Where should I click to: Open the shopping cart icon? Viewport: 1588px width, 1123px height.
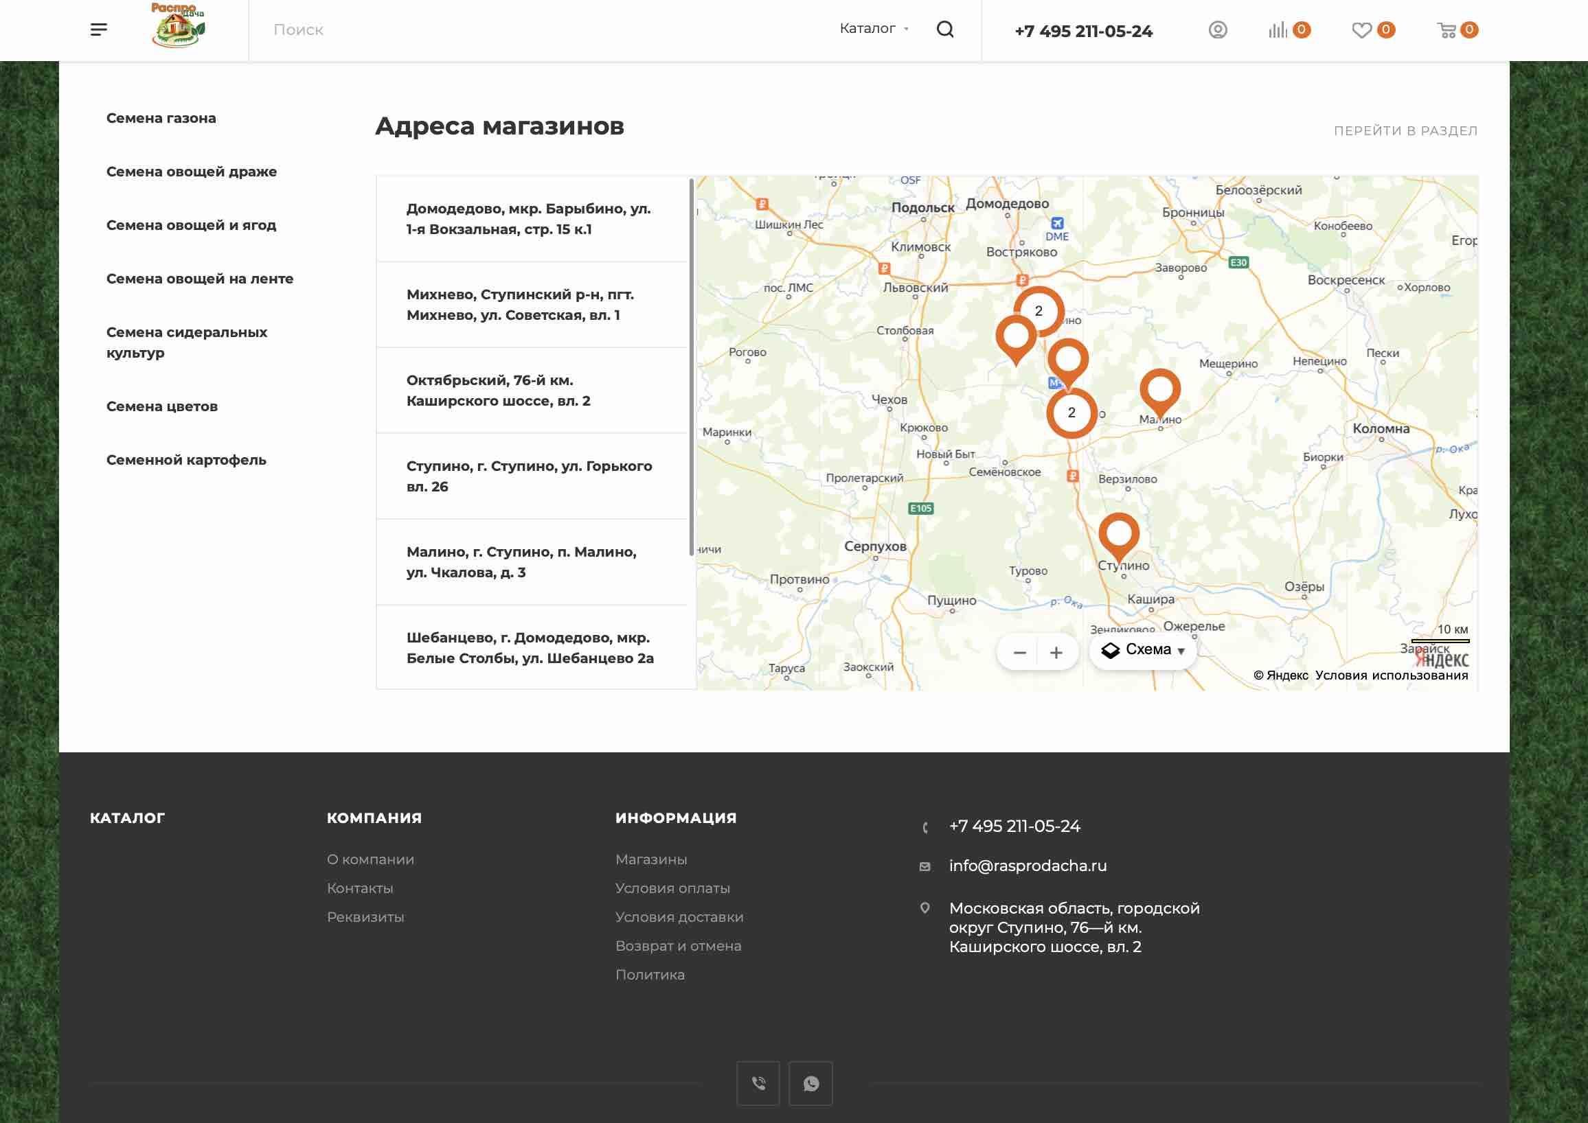point(1446,30)
